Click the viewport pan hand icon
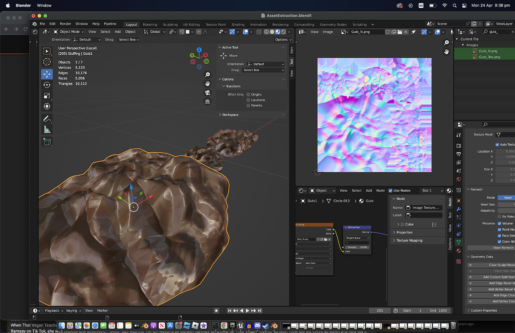Viewport: 515px width, 333px height. pyautogui.click(x=207, y=84)
